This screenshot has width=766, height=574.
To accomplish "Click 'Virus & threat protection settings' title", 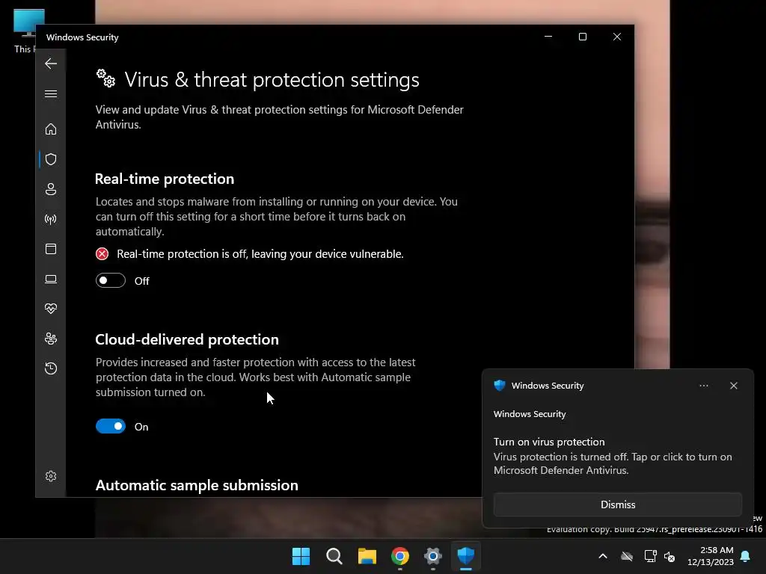I will click(x=272, y=79).
